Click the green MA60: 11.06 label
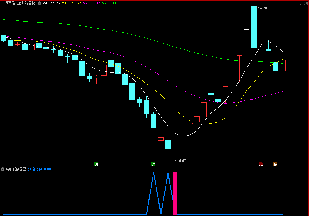Viewport: 309px width, 216px height. coord(112,3)
